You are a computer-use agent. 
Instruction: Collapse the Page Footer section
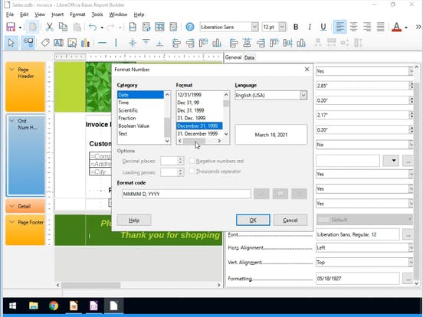11,222
